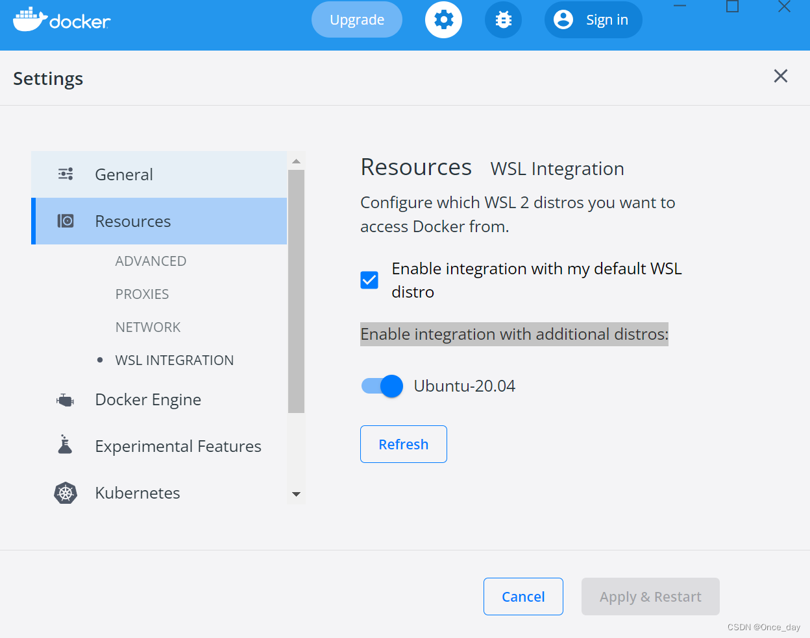Click sidebar scrollbar up arrow
The image size is (810, 638).
tap(297, 161)
